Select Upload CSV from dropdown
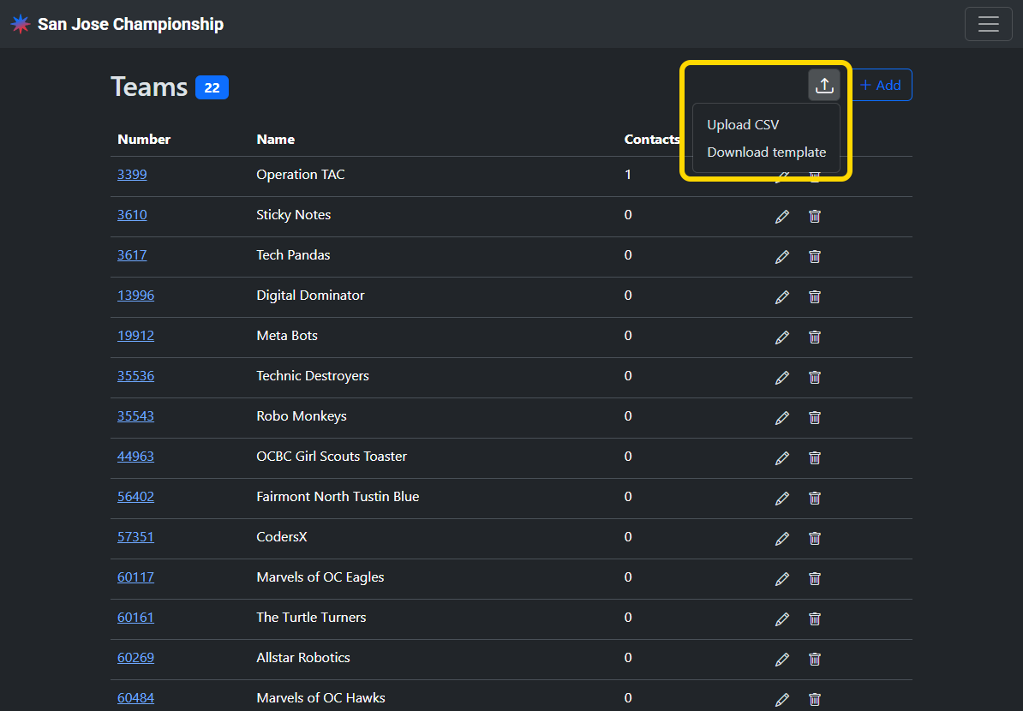 [743, 125]
